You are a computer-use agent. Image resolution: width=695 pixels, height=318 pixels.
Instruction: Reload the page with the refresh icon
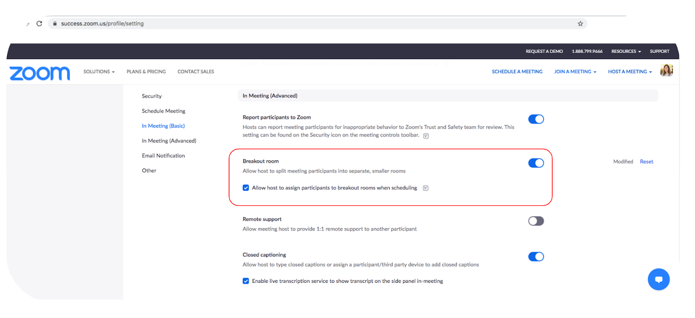(x=39, y=23)
